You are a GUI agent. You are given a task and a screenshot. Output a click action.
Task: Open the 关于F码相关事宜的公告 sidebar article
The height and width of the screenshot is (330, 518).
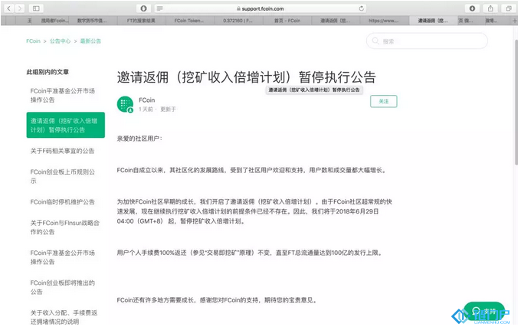(63, 151)
